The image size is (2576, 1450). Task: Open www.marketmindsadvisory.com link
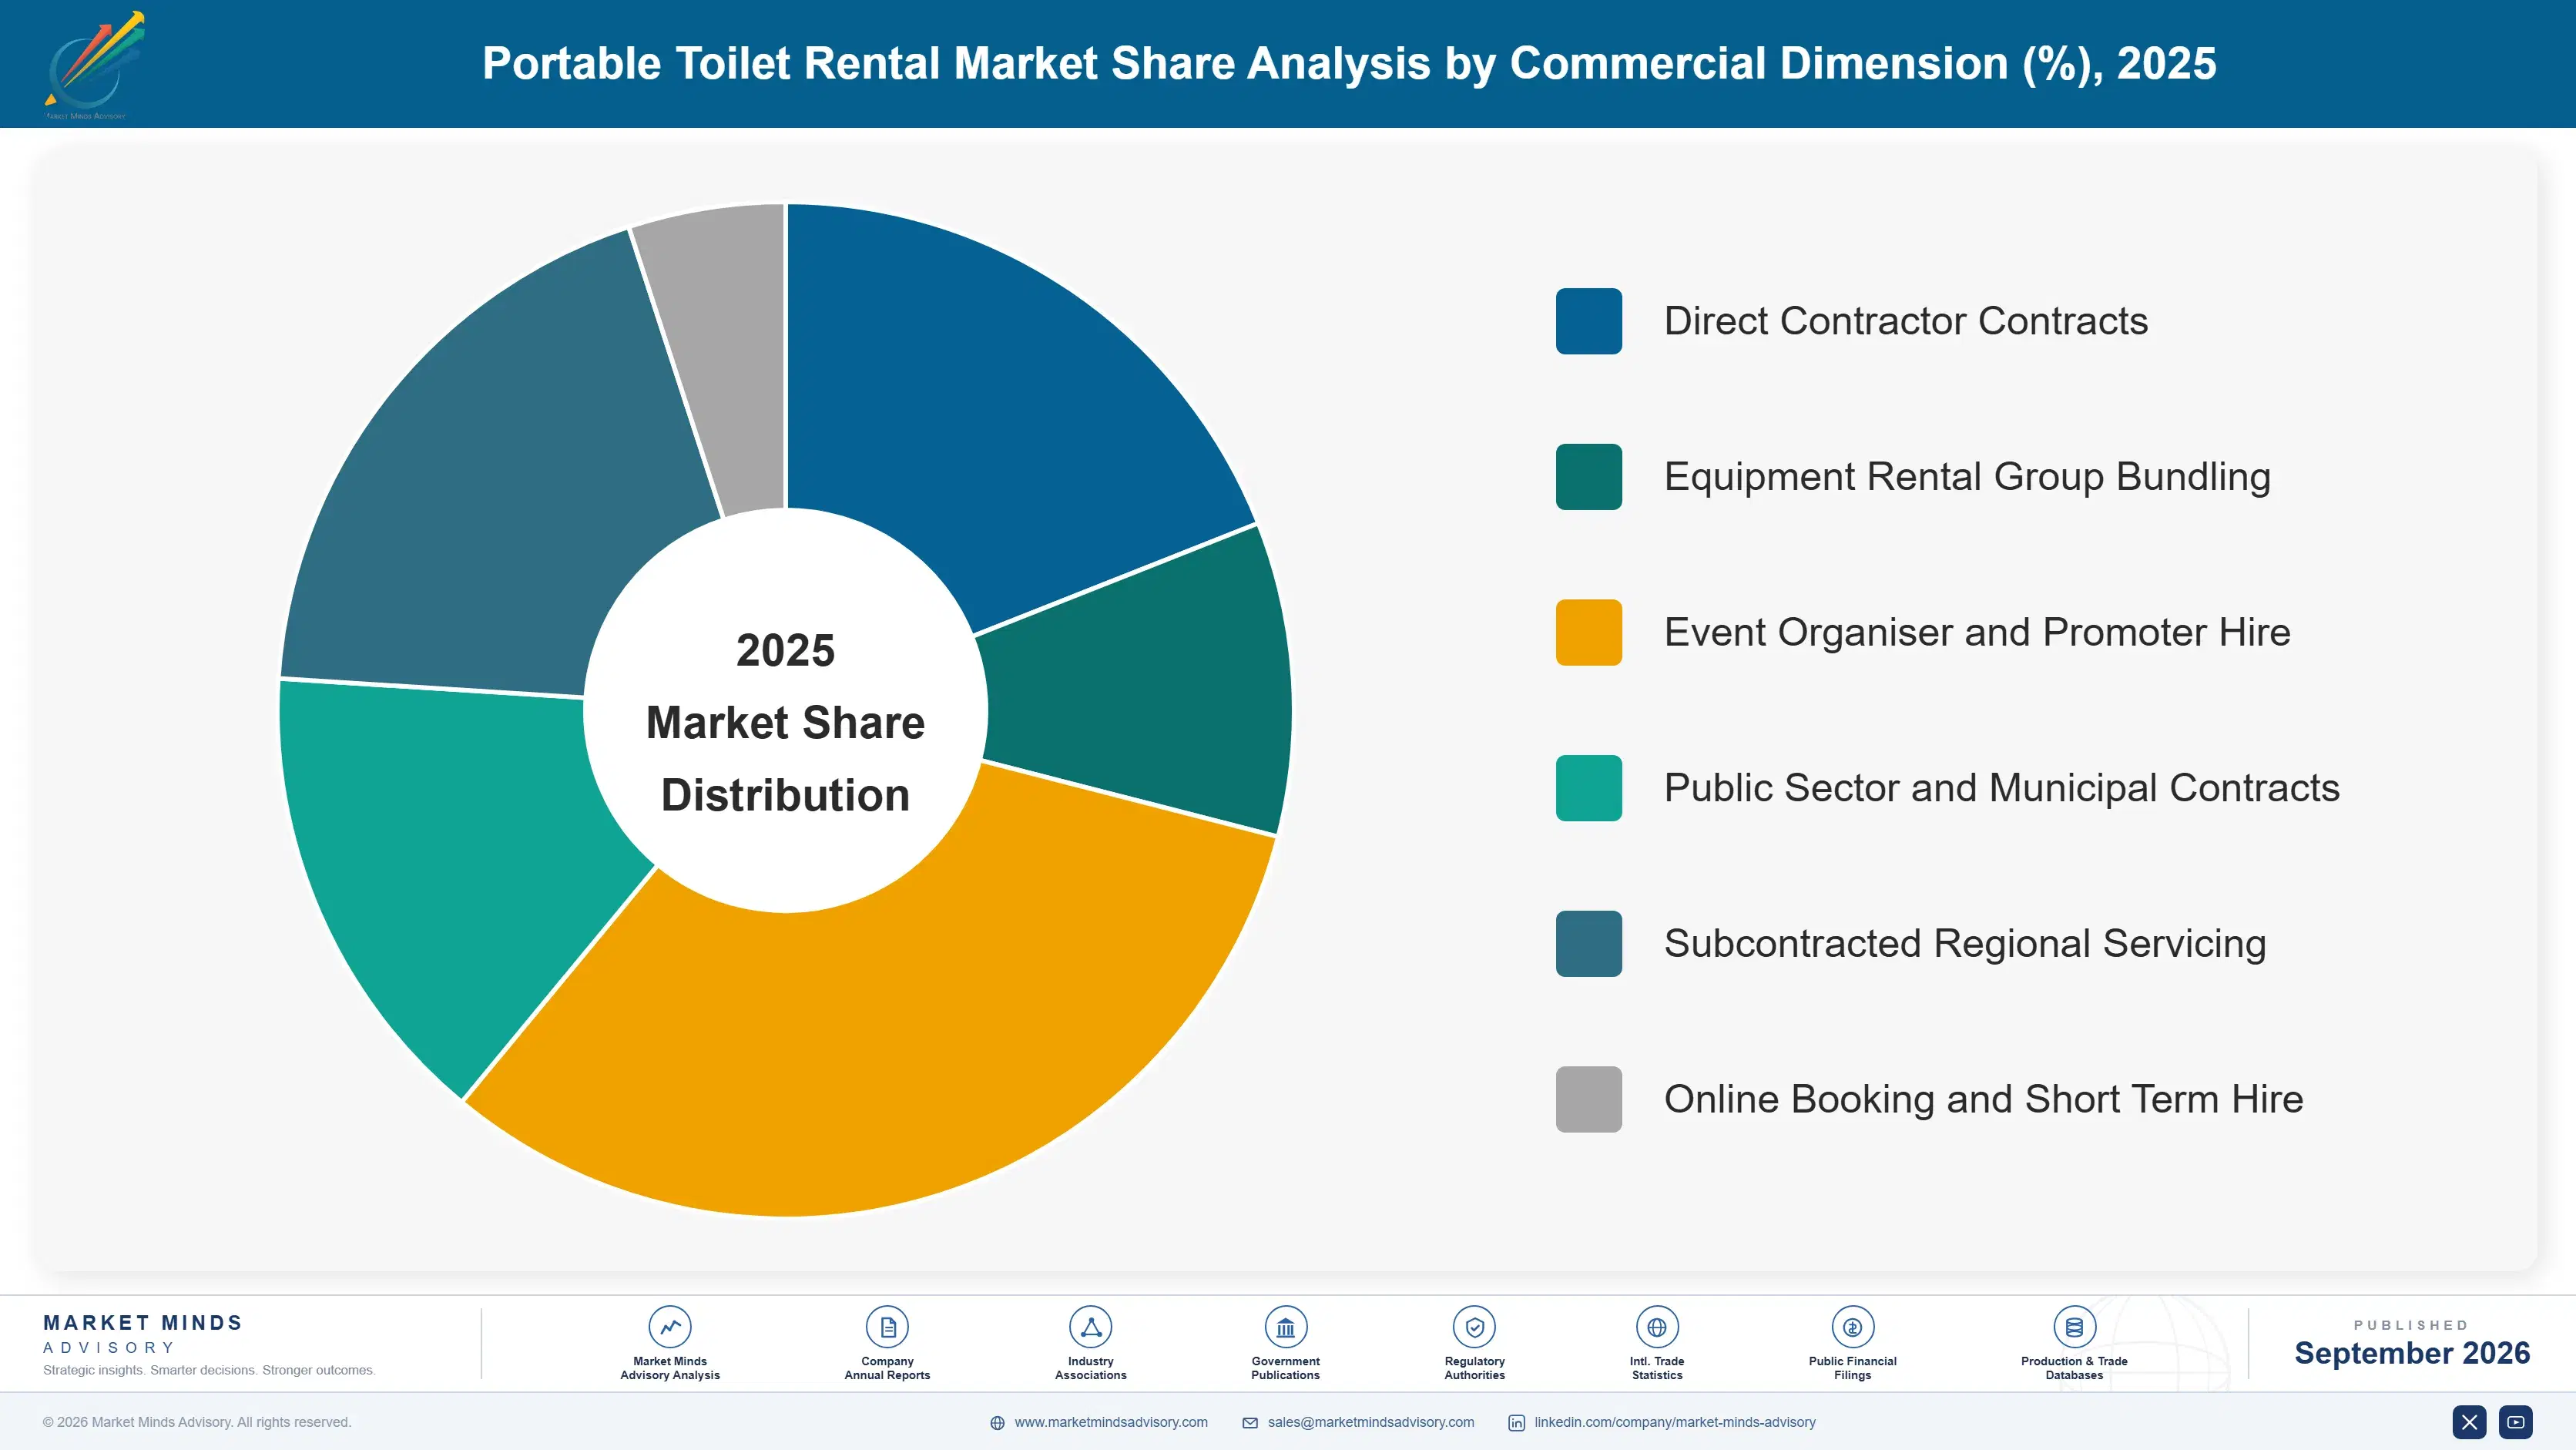point(1111,1422)
